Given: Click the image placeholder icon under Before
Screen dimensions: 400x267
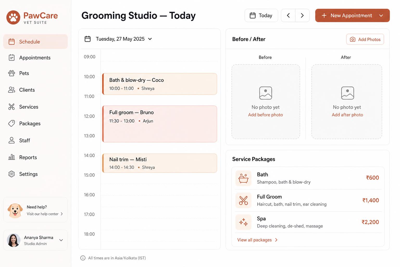Looking at the screenshot, I should tap(266, 93).
